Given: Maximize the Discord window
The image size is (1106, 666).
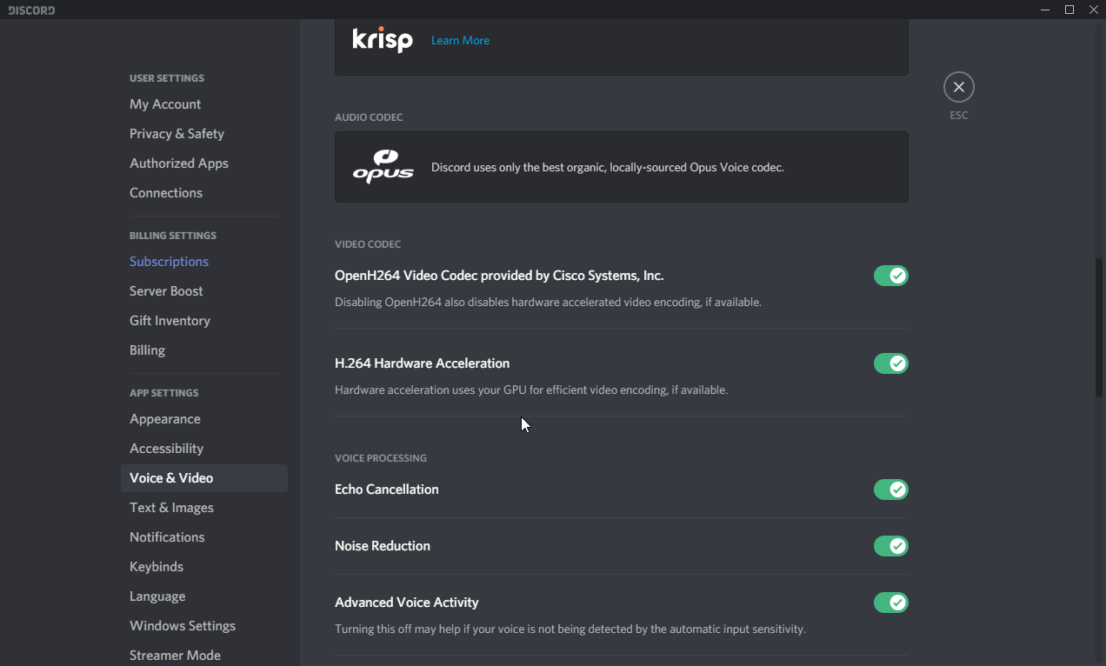Looking at the screenshot, I should click(1069, 10).
